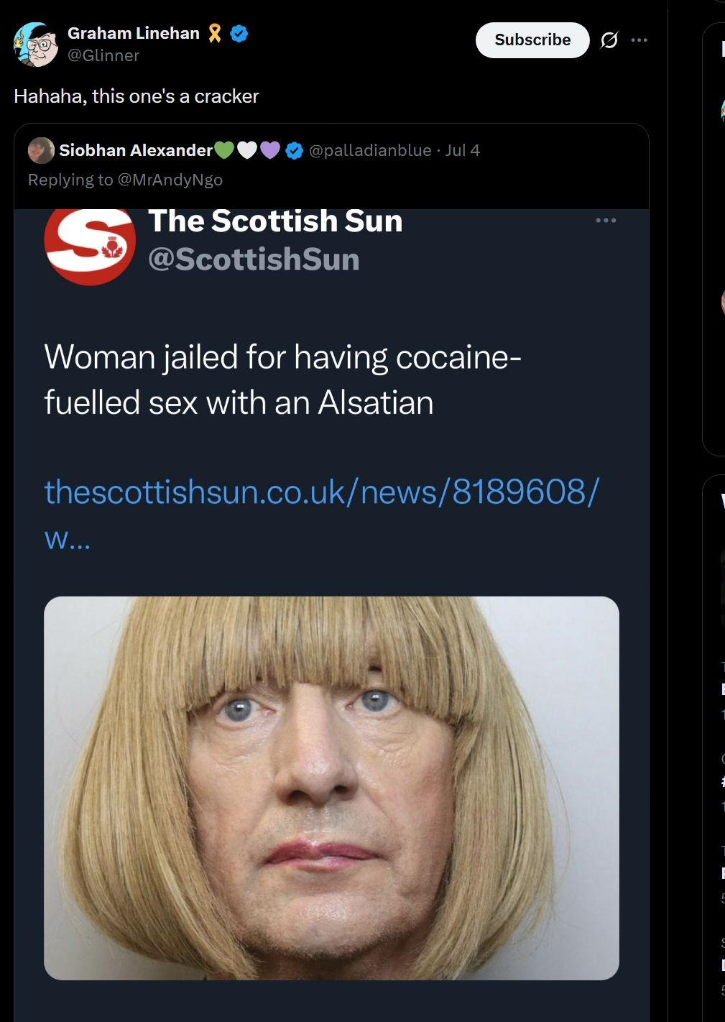Click the 'Hahaha, this one's a cracker' text

(137, 96)
